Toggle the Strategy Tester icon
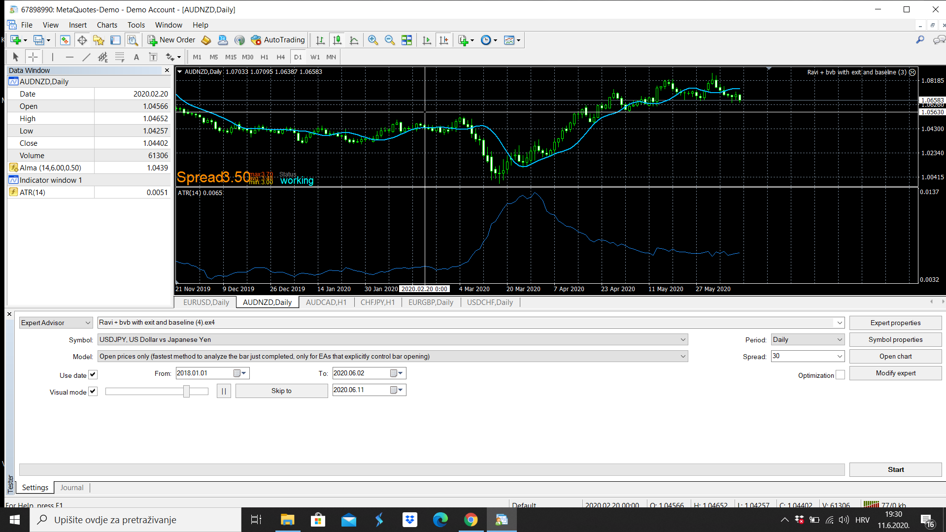 click(x=132, y=40)
